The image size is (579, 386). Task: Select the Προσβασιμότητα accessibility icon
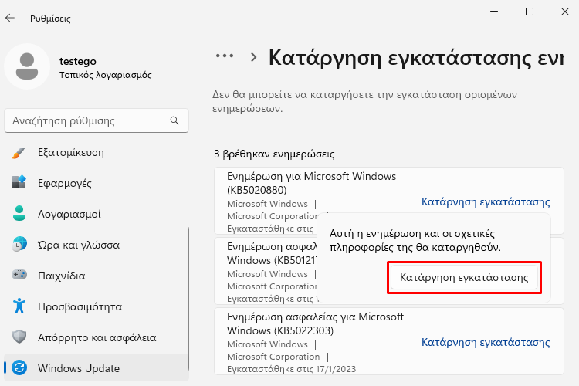(19, 306)
